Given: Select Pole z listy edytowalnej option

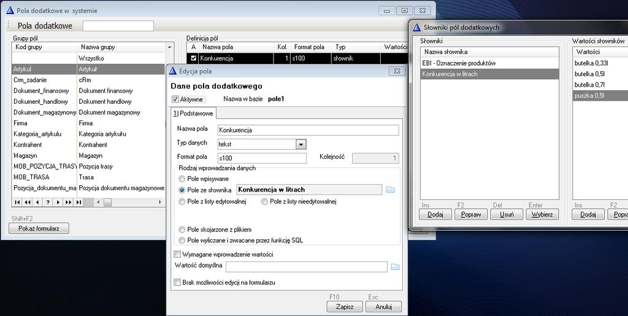Looking at the screenshot, I should point(182,201).
